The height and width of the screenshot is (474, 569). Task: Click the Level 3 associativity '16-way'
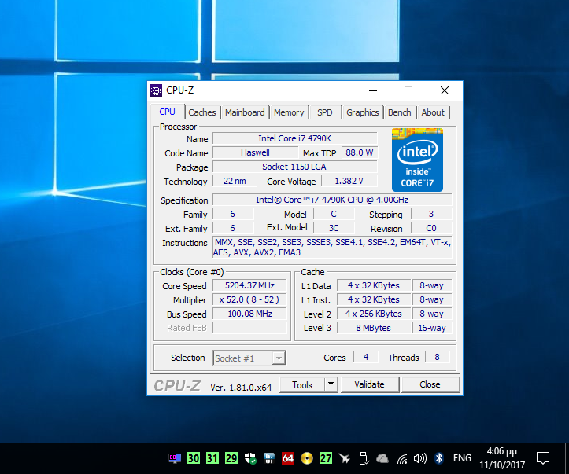[432, 328]
